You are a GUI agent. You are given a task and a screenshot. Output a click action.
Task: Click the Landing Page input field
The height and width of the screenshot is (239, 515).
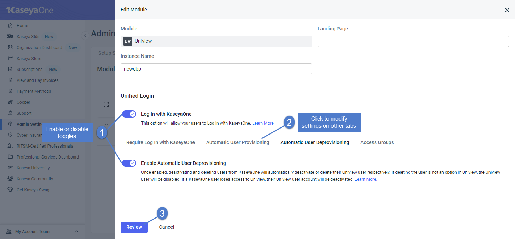413,41
